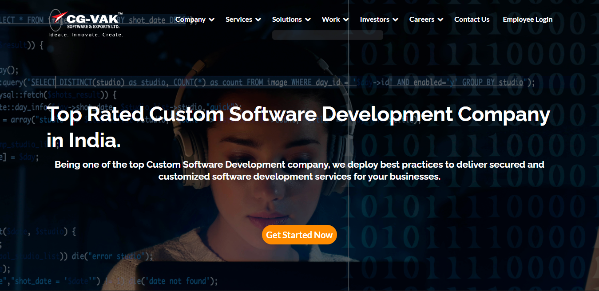This screenshot has width=599, height=291.
Task: Open the Company menu
Action: click(190, 20)
